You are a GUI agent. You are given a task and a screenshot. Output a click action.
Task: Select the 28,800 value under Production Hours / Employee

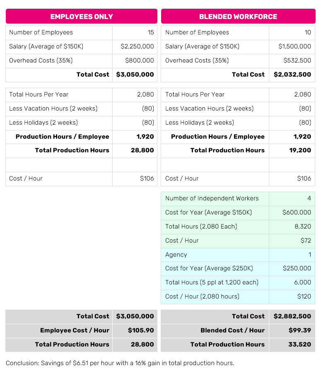pos(142,150)
